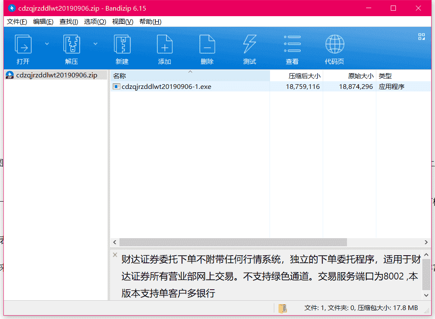Expand the dropdown arrow next to 打开

click(47, 44)
